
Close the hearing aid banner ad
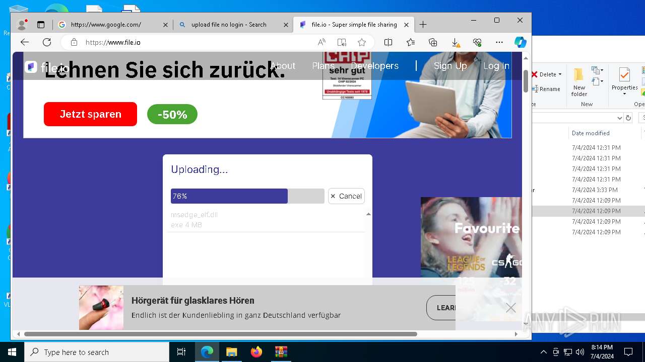pyautogui.click(x=511, y=308)
